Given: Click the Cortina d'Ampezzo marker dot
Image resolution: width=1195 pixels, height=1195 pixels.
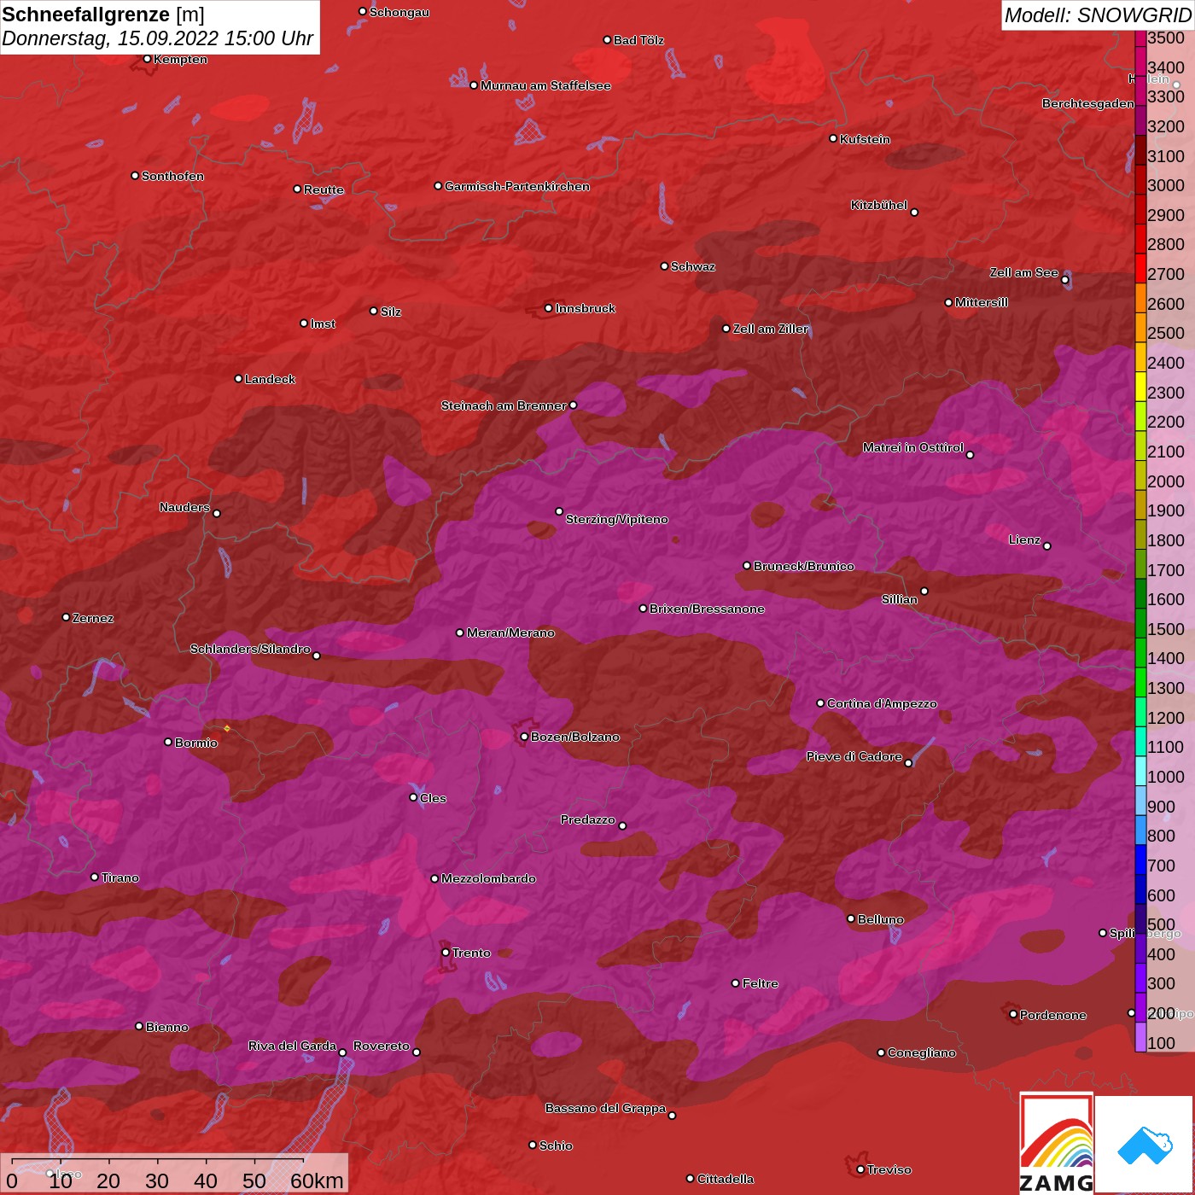Looking at the screenshot, I should [820, 703].
